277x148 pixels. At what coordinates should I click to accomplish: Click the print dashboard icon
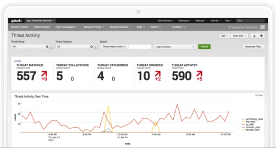[261, 36]
